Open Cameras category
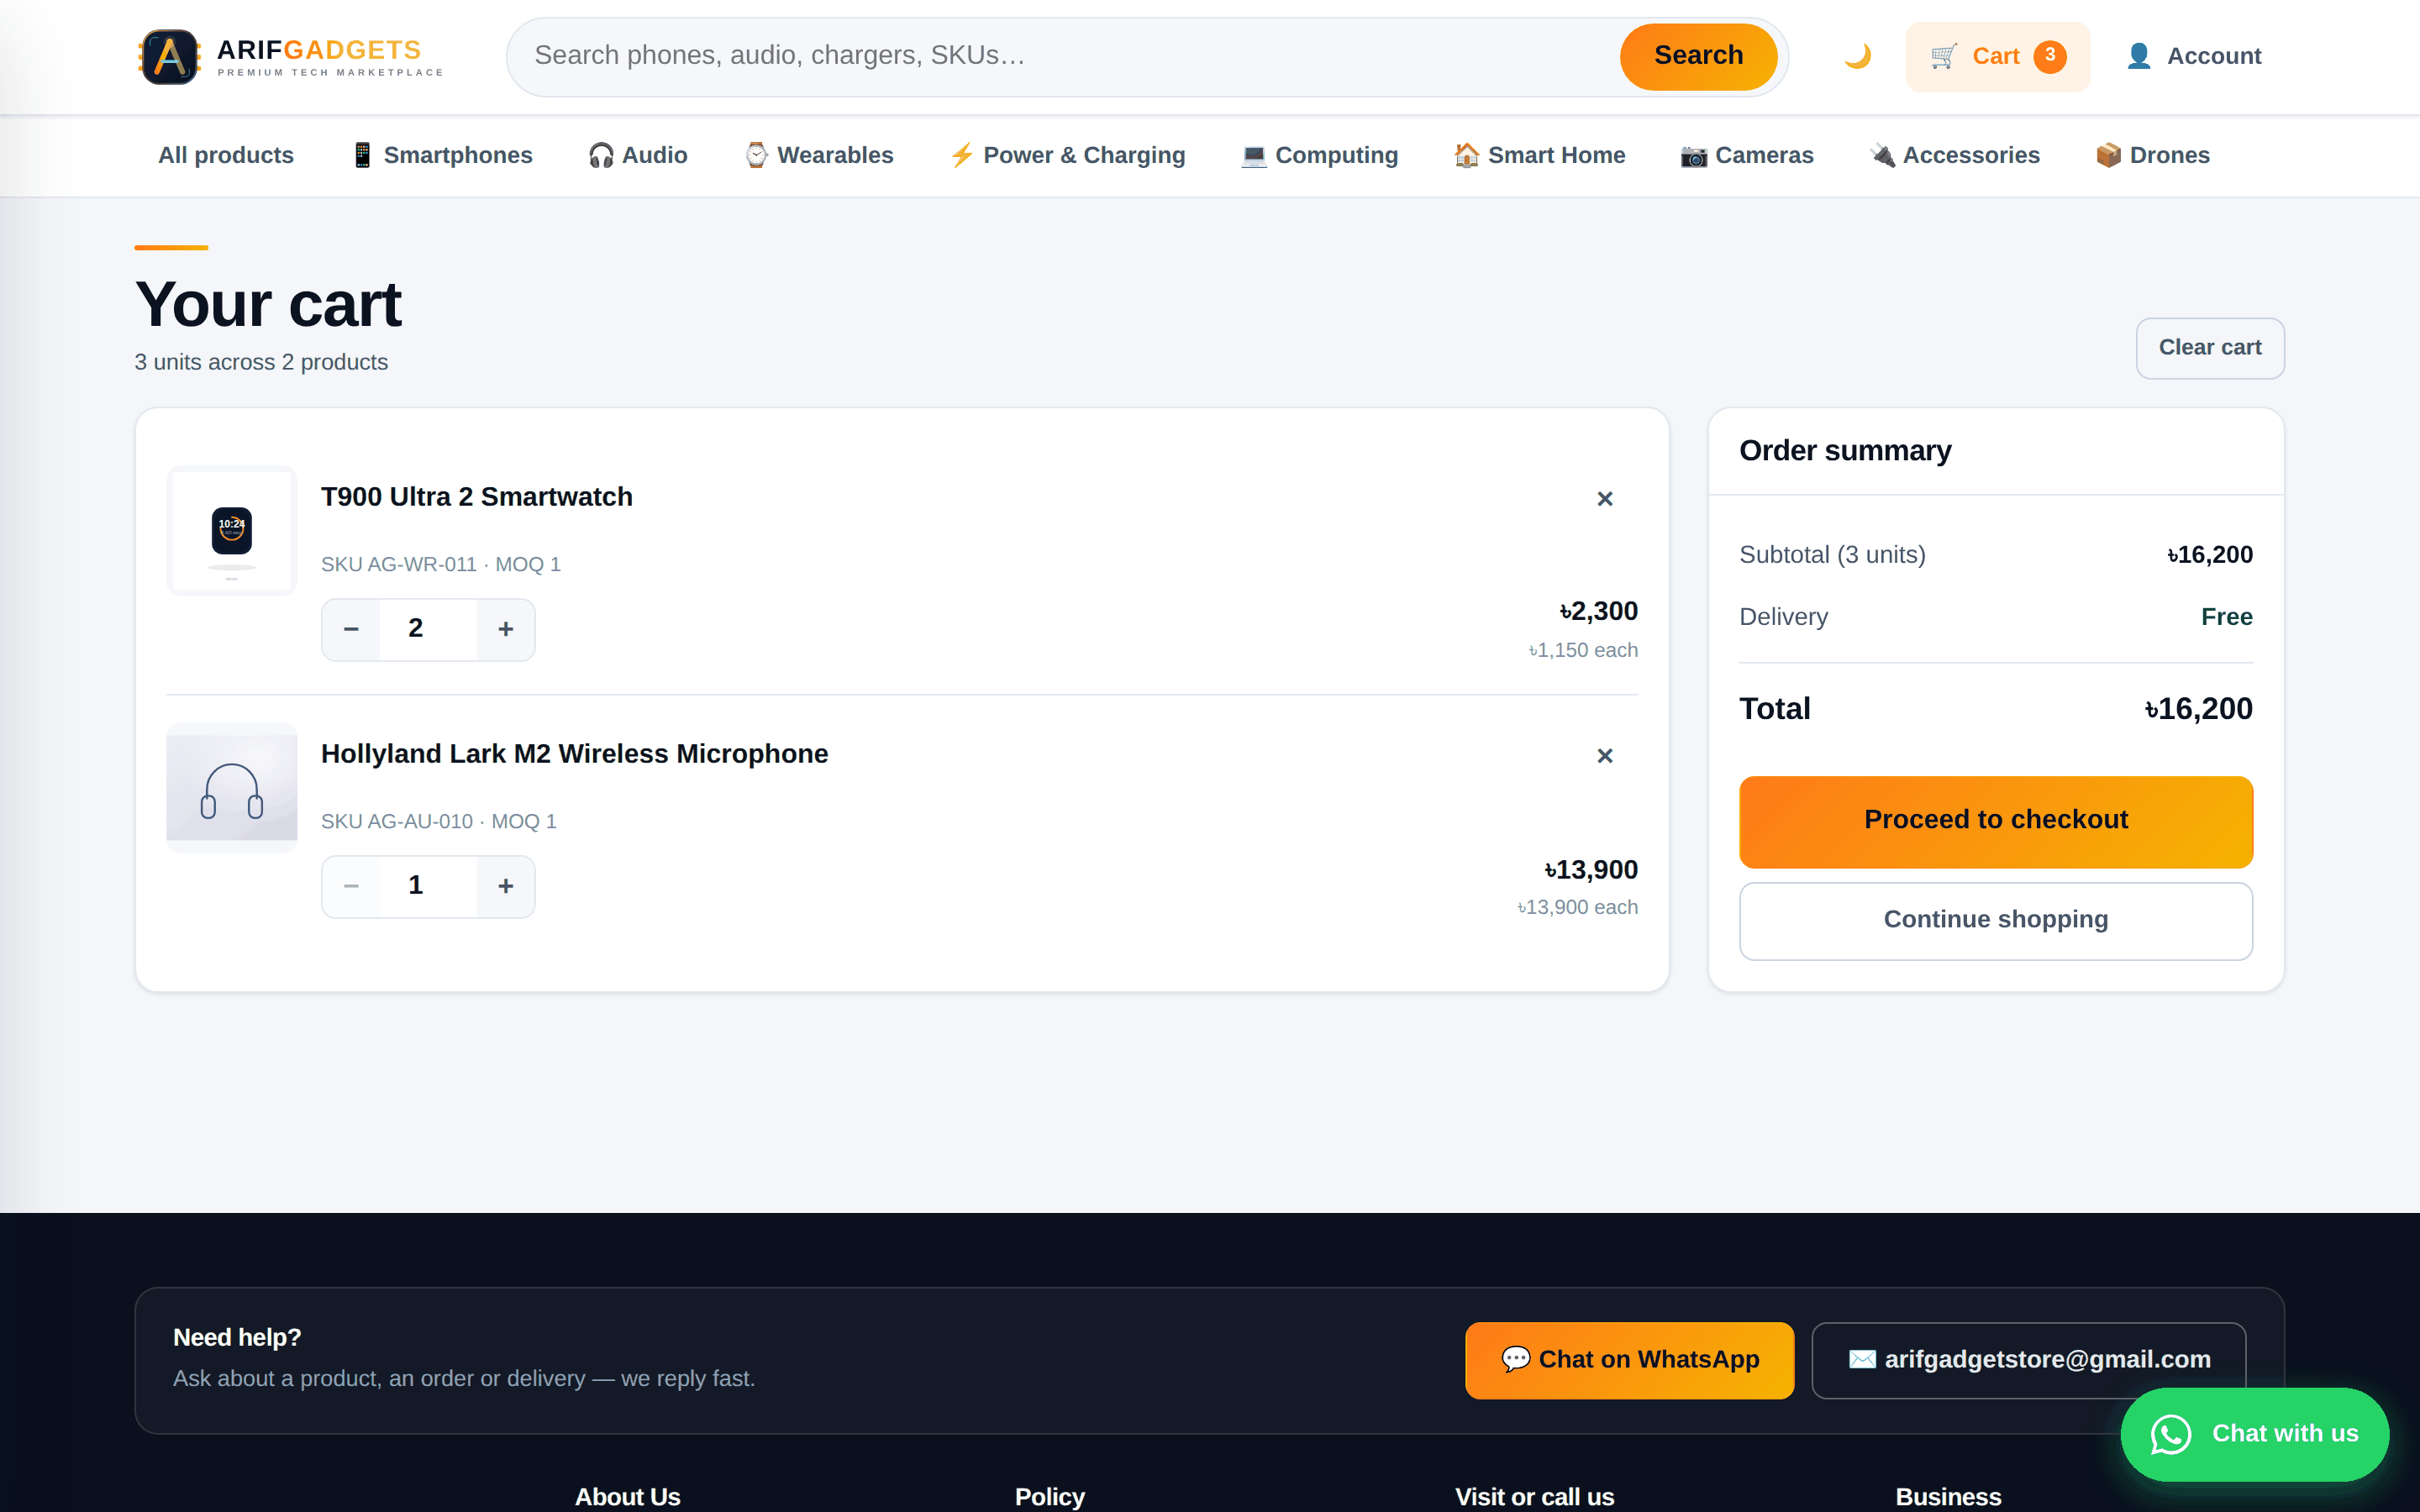 (x=1747, y=155)
